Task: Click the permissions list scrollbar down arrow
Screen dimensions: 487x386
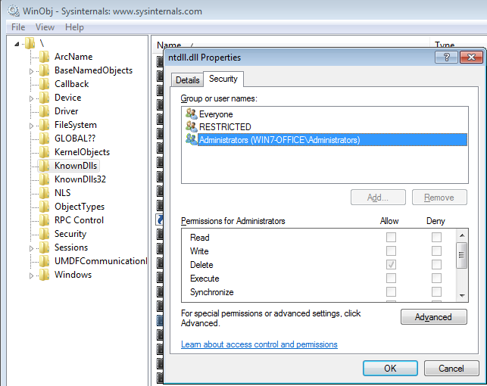Action: [461, 294]
